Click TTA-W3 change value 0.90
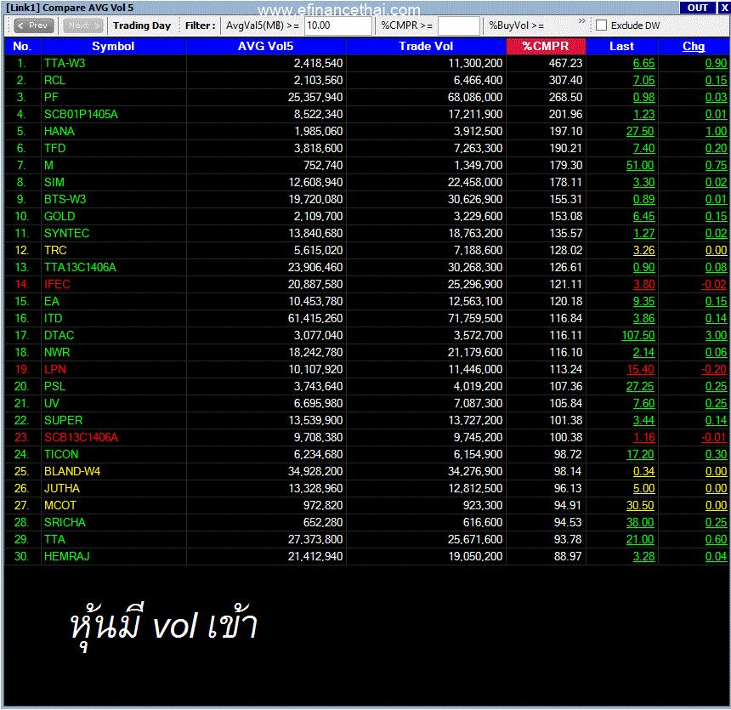 [716, 64]
